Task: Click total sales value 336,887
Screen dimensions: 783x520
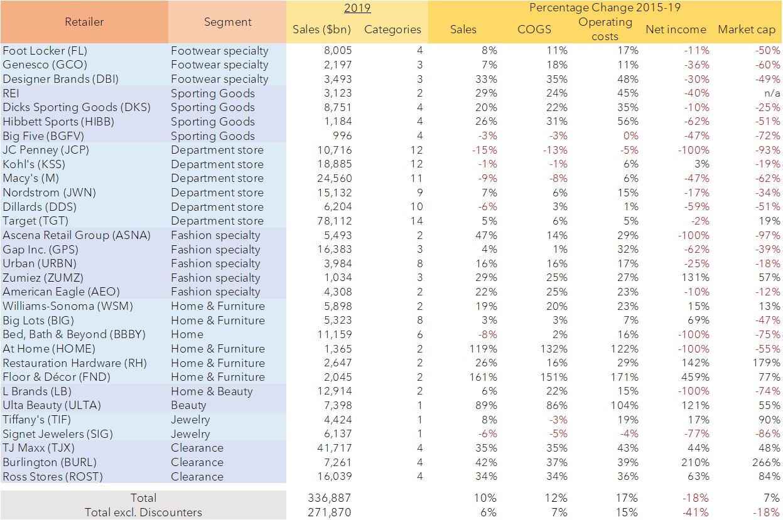Action: click(x=330, y=498)
